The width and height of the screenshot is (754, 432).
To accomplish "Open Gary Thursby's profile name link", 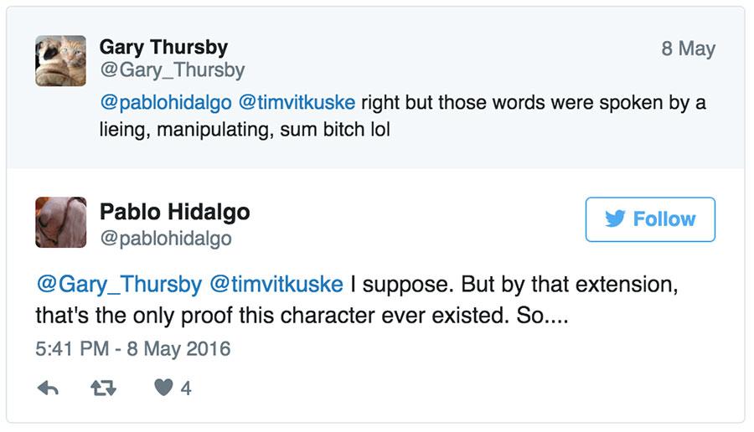I will click(x=163, y=47).
